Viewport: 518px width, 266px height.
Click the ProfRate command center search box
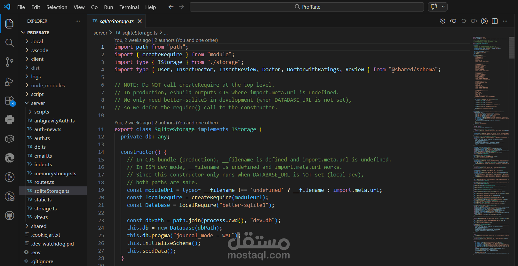[307, 7]
